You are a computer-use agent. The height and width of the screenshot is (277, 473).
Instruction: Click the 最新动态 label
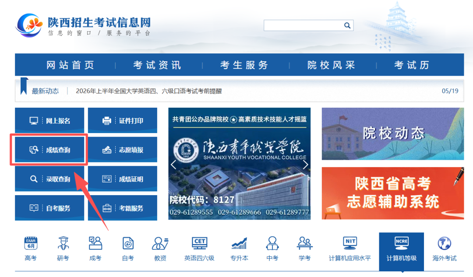pos(45,91)
